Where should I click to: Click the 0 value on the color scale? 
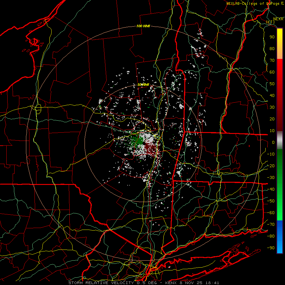pyautogui.click(x=273, y=142)
